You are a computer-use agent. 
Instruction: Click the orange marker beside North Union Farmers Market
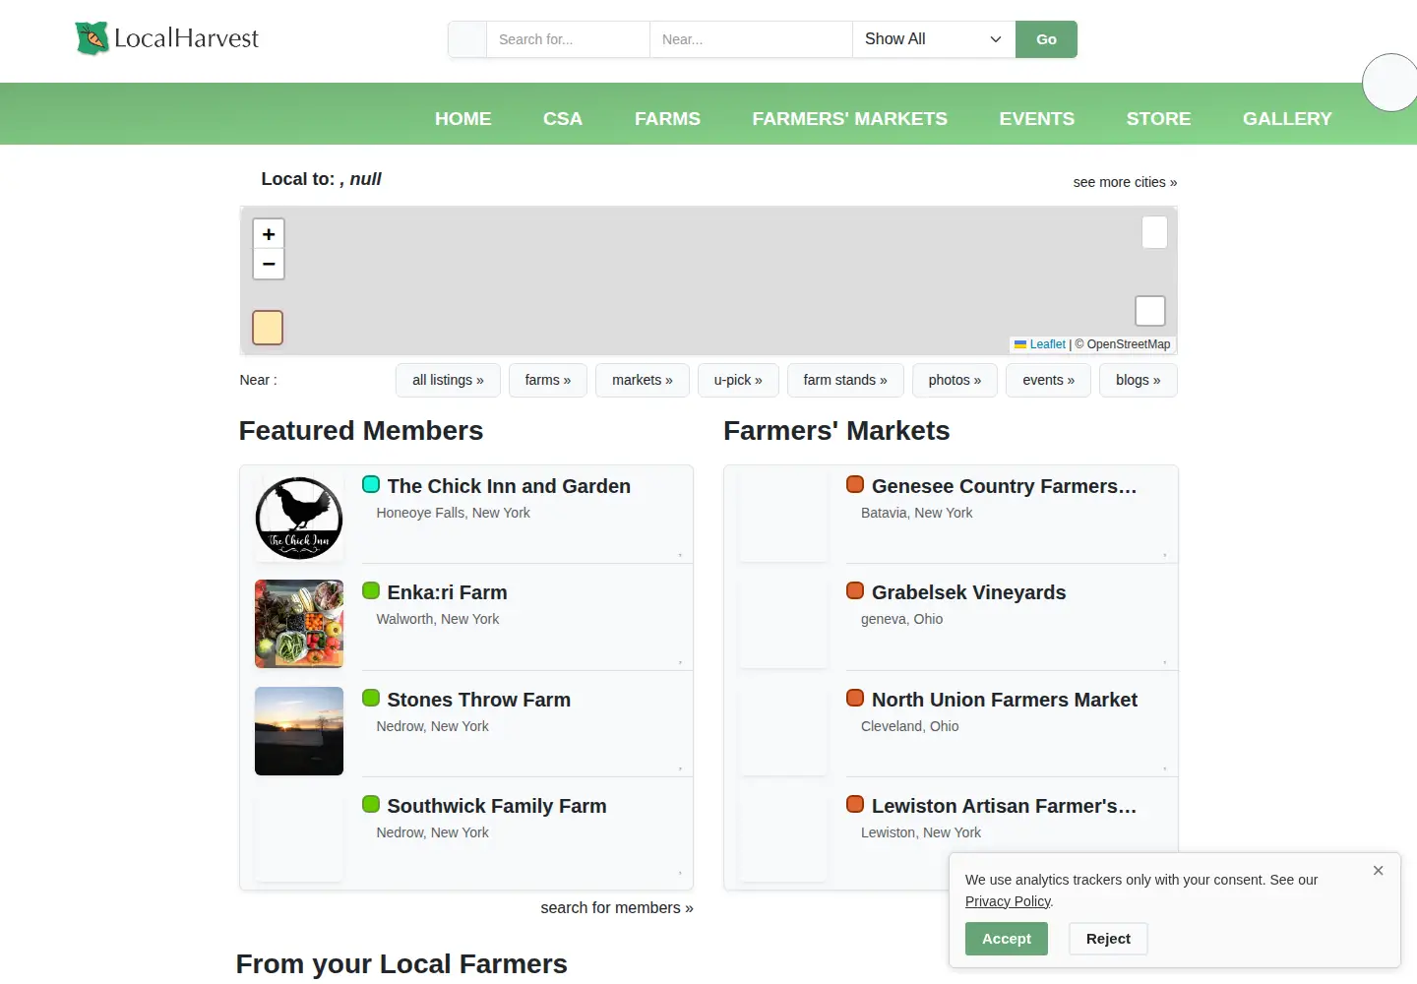(855, 698)
